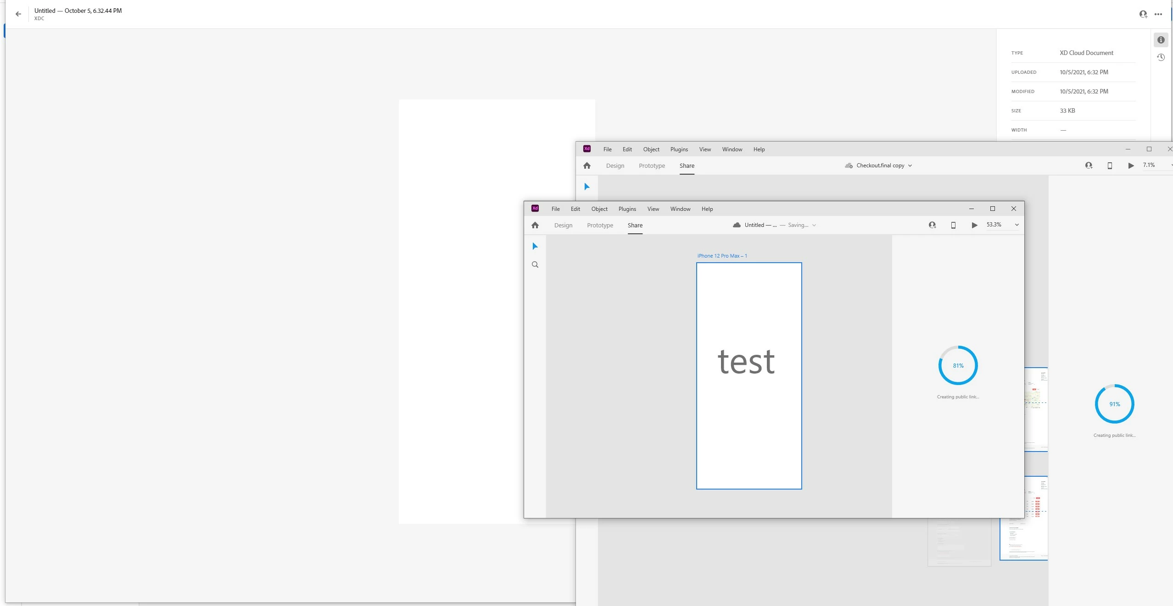Select the iPhone 12 Pro Max – 1 artboard label
The height and width of the screenshot is (606, 1173).
722,256
